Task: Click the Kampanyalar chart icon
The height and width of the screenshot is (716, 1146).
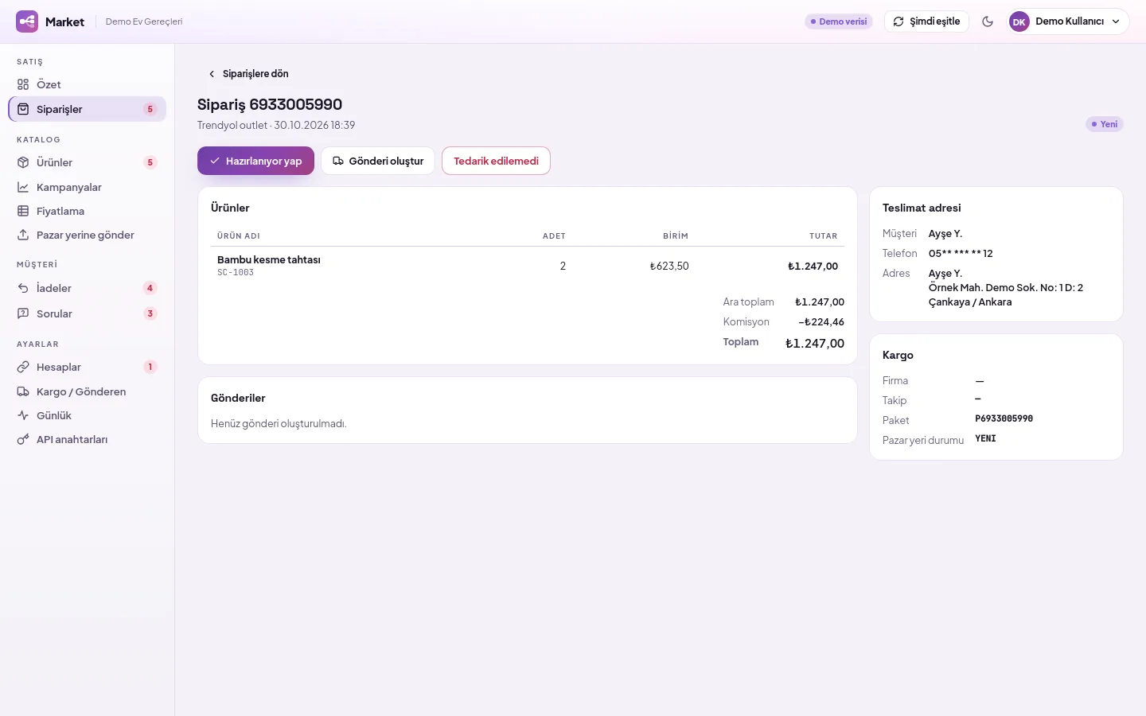Action: (x=23, y=187)
